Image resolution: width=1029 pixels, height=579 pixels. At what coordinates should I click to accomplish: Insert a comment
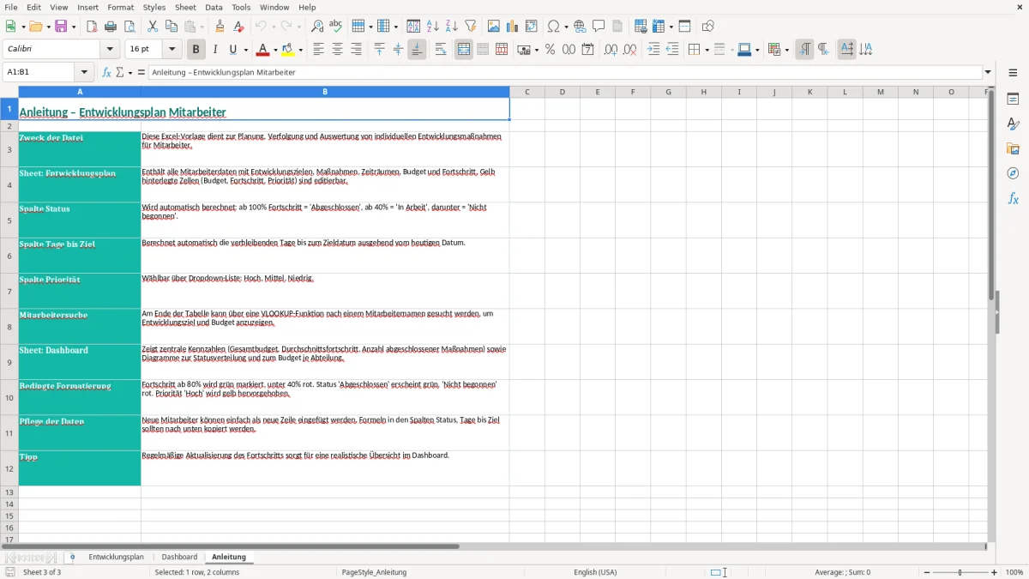(599, 27)
